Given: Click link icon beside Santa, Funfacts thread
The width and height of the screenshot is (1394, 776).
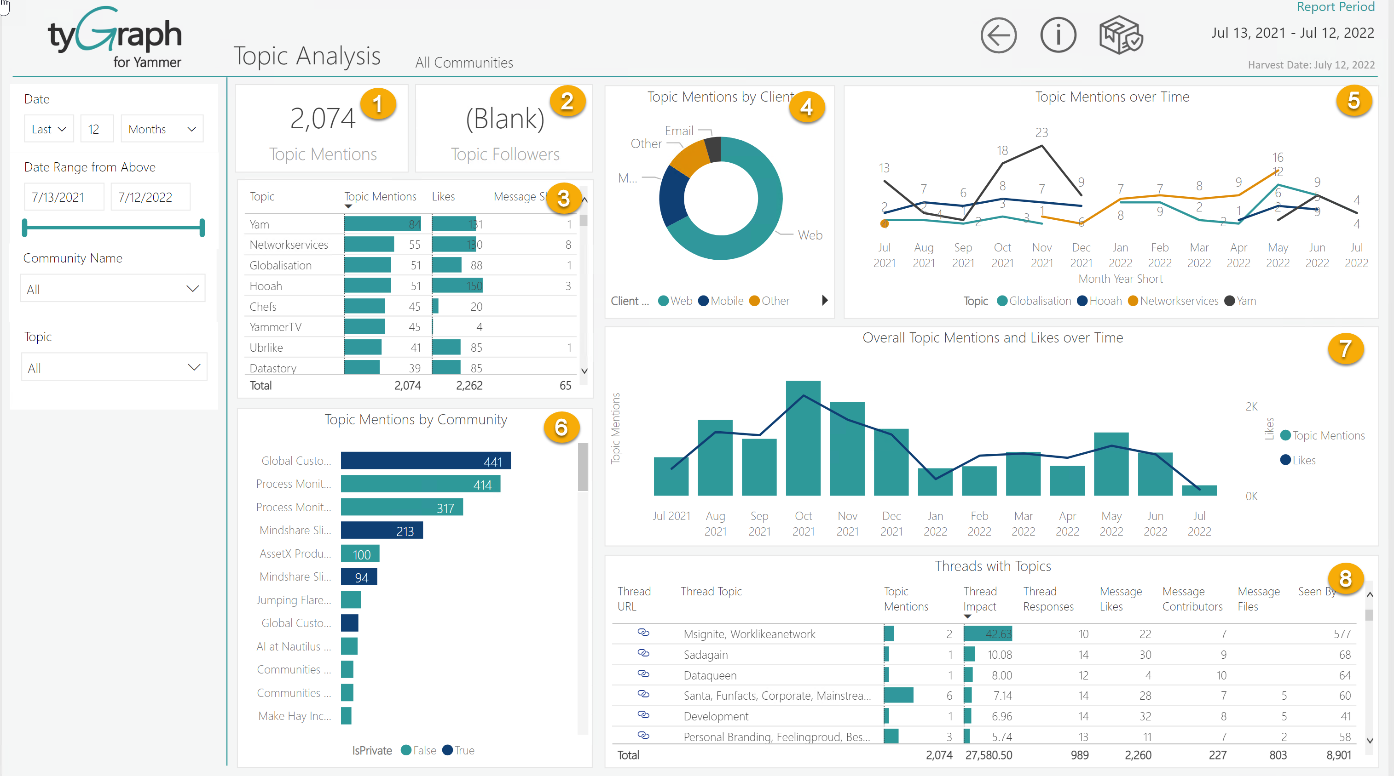Looking at the screenshot, I should 644,695.
